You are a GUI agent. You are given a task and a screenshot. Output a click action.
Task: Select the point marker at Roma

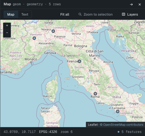[x=95, y=94]
